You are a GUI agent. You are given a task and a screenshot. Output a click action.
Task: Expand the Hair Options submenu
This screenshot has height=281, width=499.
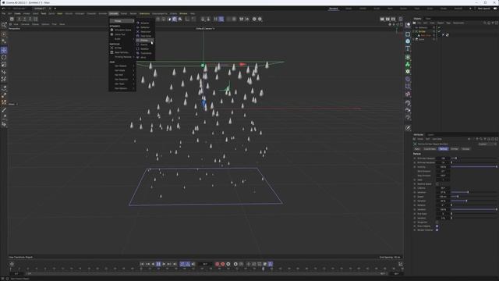tap(133, 88)
